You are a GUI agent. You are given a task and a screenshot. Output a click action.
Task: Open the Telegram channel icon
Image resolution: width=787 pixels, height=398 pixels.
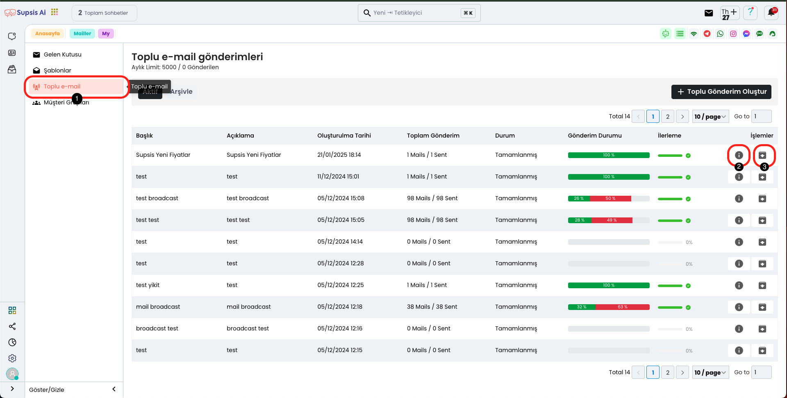tap(707, 34)
